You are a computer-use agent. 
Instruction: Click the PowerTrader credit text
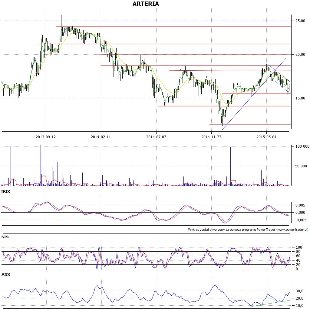pos(248,230)
